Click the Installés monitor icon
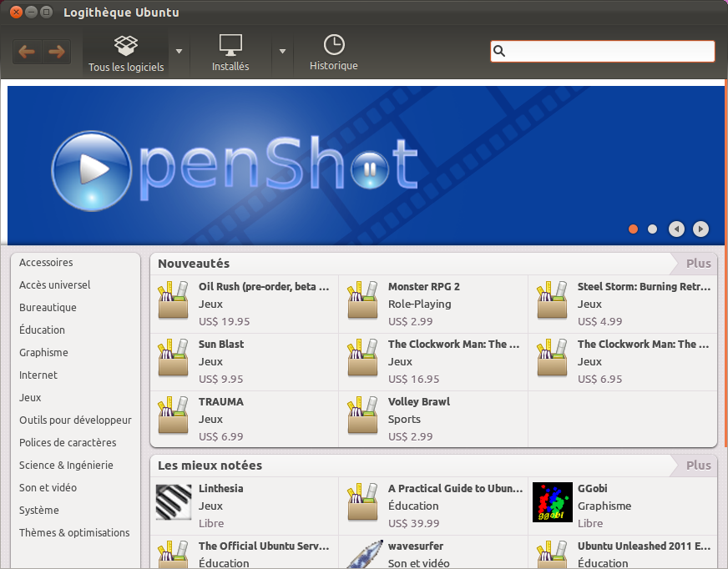Image resolution: width=728 pixels, height=569 pixels. click(230, 44)
